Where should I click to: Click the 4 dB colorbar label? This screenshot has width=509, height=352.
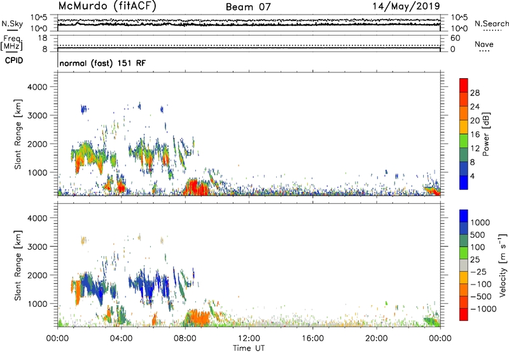[473, 177]
